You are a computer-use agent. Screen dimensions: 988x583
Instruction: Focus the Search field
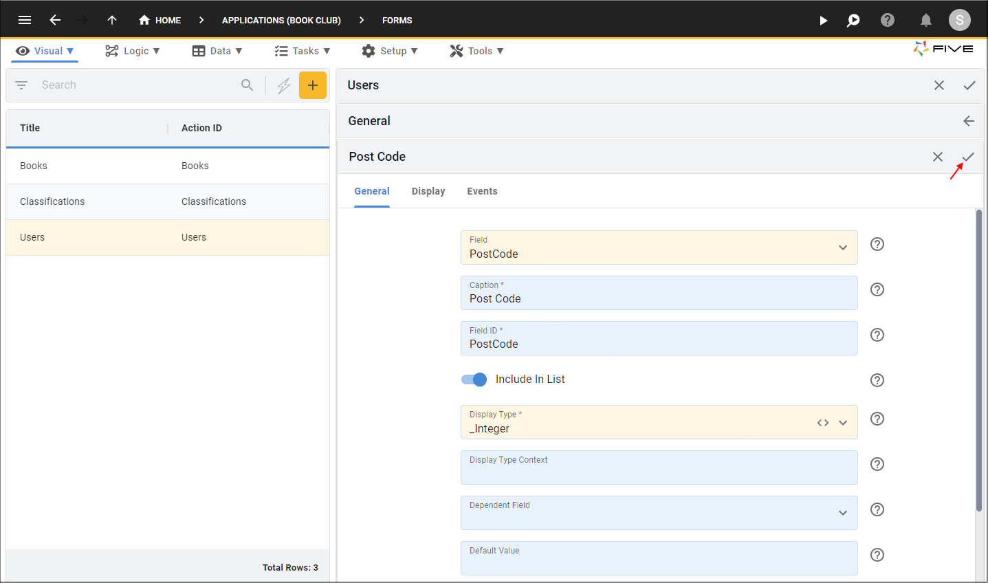tap(138, 85)
